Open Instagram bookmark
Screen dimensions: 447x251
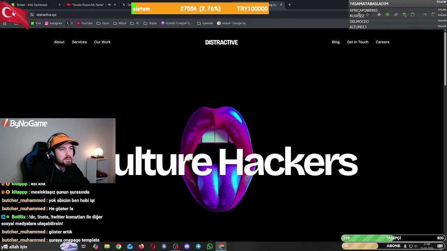click(x=53, y=23)
